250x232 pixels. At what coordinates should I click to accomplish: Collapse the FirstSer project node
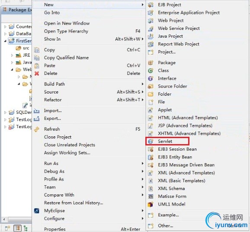5,41
